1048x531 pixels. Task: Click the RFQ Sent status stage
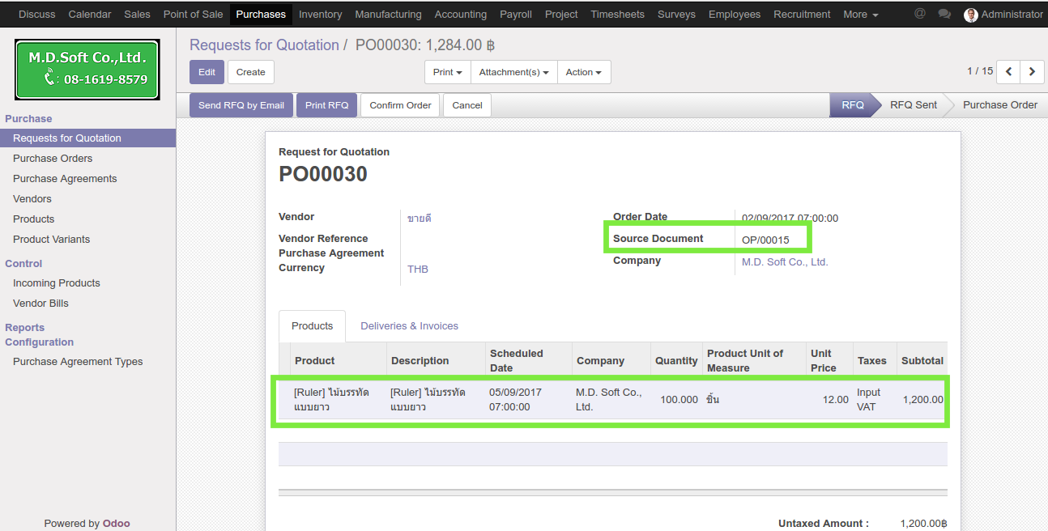coord(913,105)
